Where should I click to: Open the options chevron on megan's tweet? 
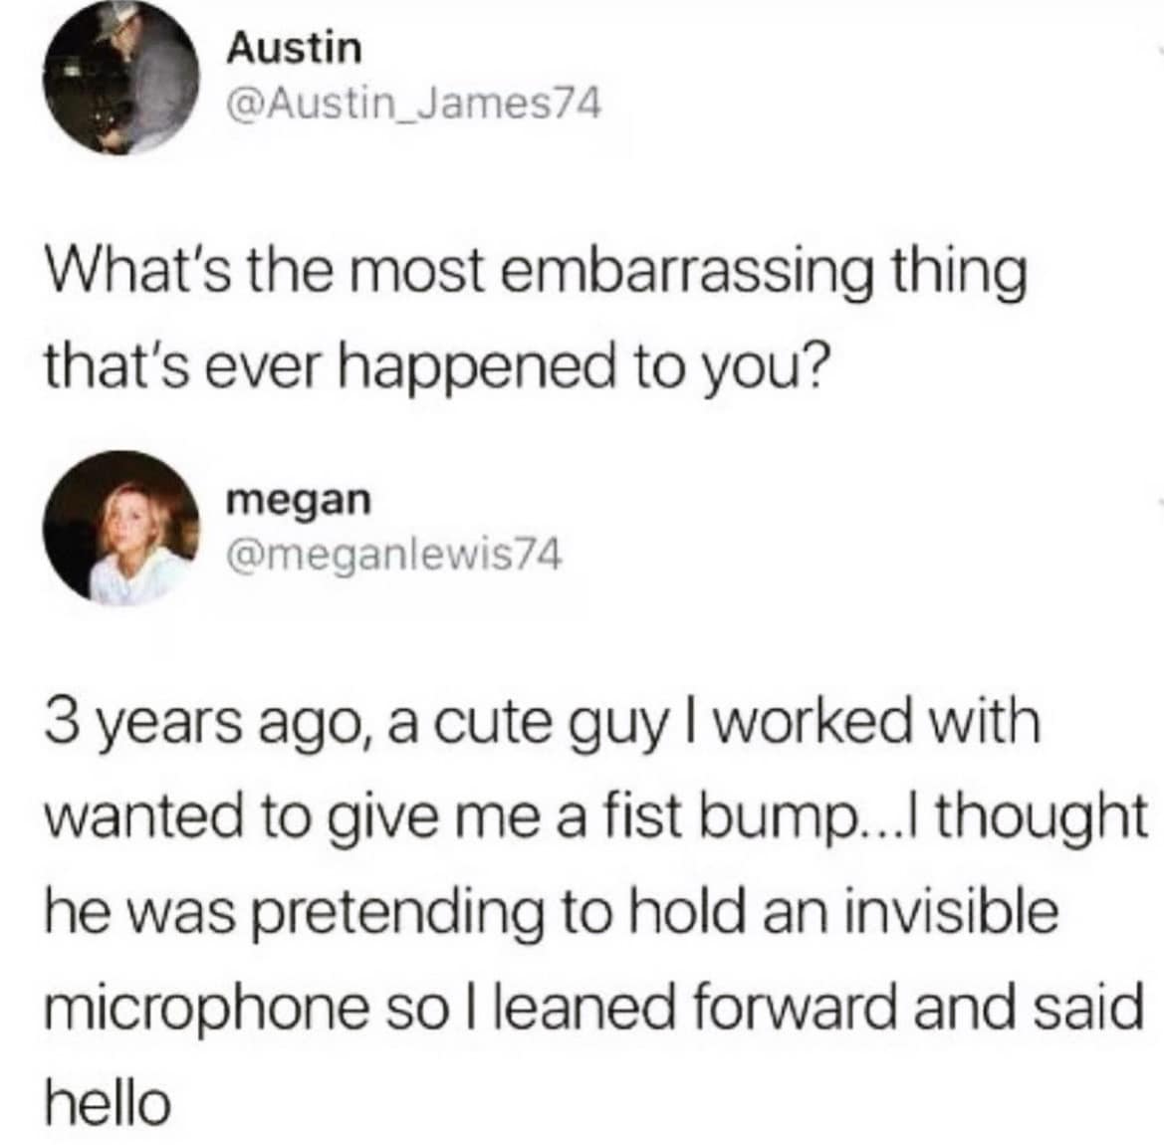point(1160,503)
